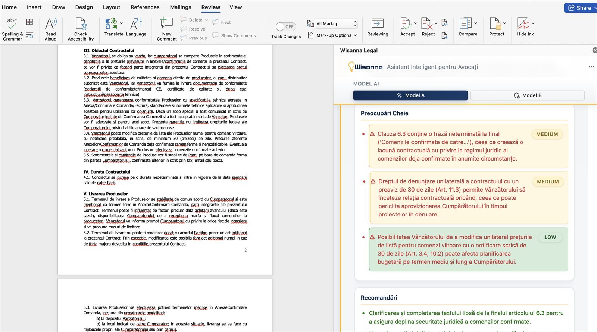Open the Mailings tab
Screen dimensions: 597x332
(181, 7)
